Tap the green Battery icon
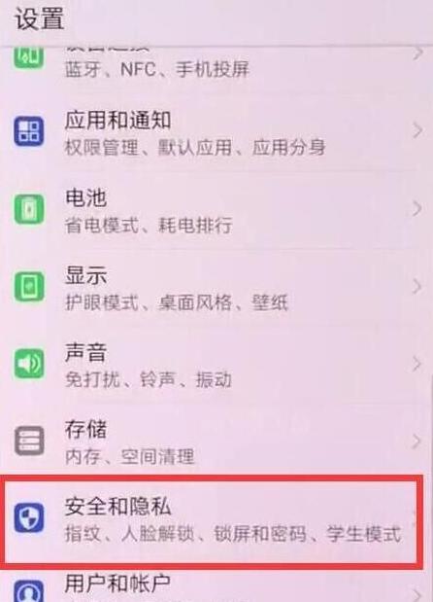Image resolution: width=433 pixels, height=602 pixels. [x=29, y=209]
